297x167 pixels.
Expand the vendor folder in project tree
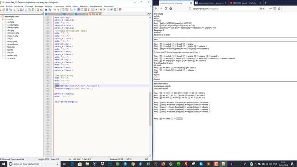pyautogui.click(x=3, y=19)
